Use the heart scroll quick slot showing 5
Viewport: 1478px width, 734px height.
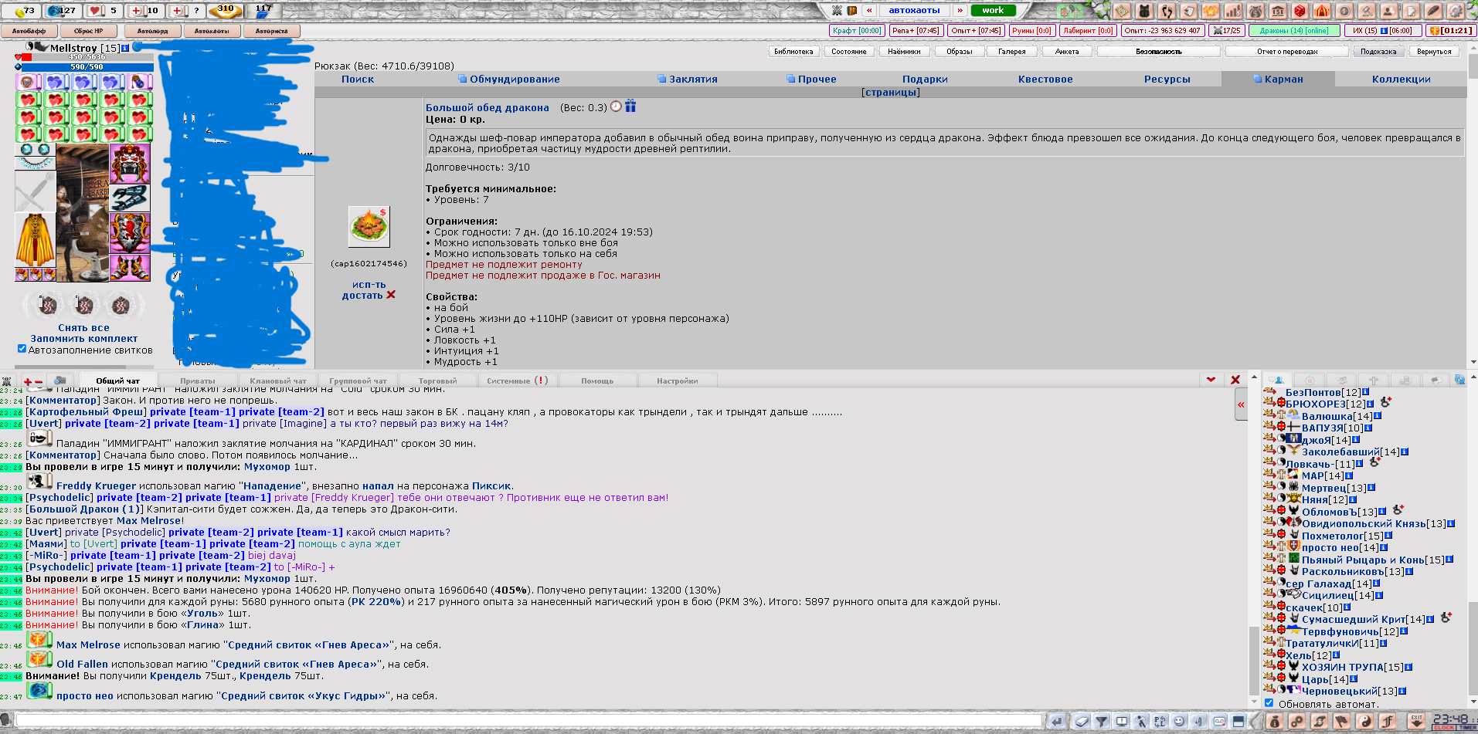click(104, 11)
